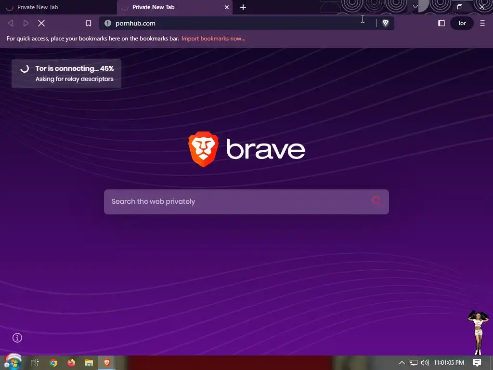View site info via the not-secure icon
Viewport: 493px width, 370px height.
108,23
